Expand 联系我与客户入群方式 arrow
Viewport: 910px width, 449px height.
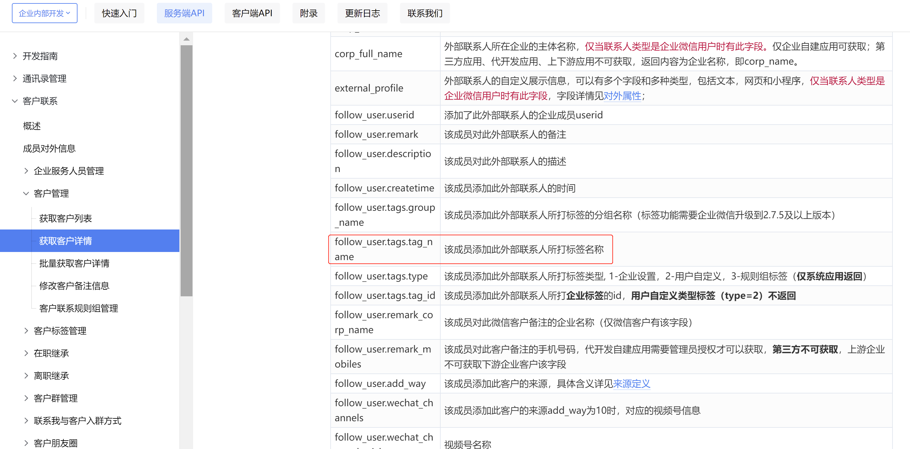(26, 420)
